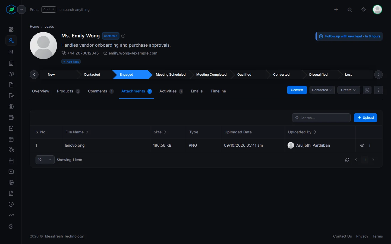Select the Meeting Scheduled pipeline stage
391x244 pixels.
point(171,75)
